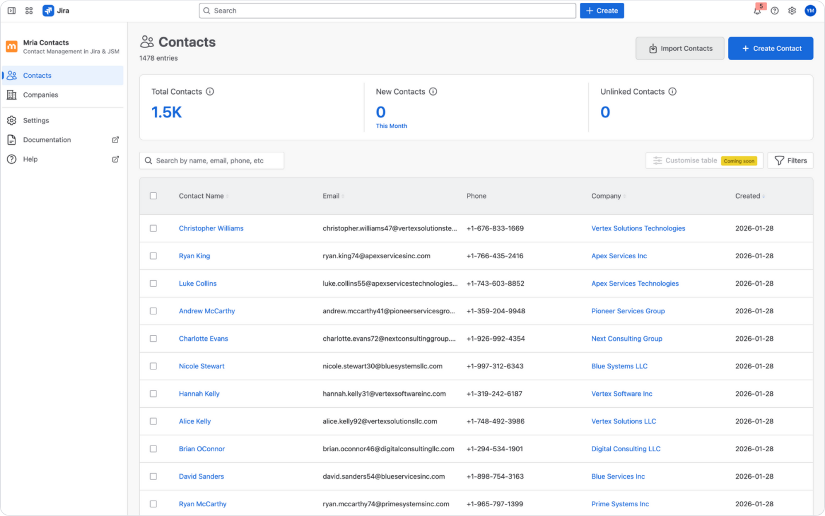The image size is (825, 516).
Task: Open Jira settings via the gear icon
Action: (x=792, y=10)
